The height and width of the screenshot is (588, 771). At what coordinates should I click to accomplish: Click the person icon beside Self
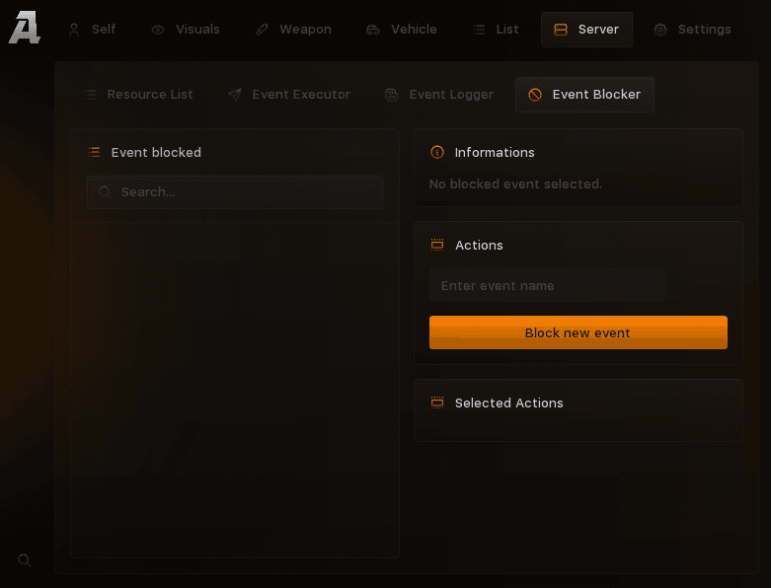74,30
